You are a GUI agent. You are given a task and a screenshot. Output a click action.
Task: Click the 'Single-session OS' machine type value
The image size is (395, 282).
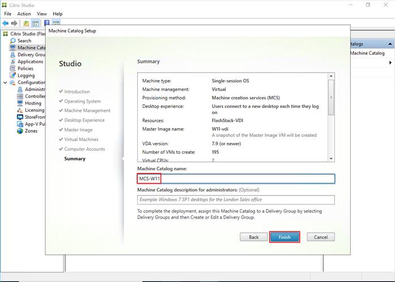pos(230,81)
